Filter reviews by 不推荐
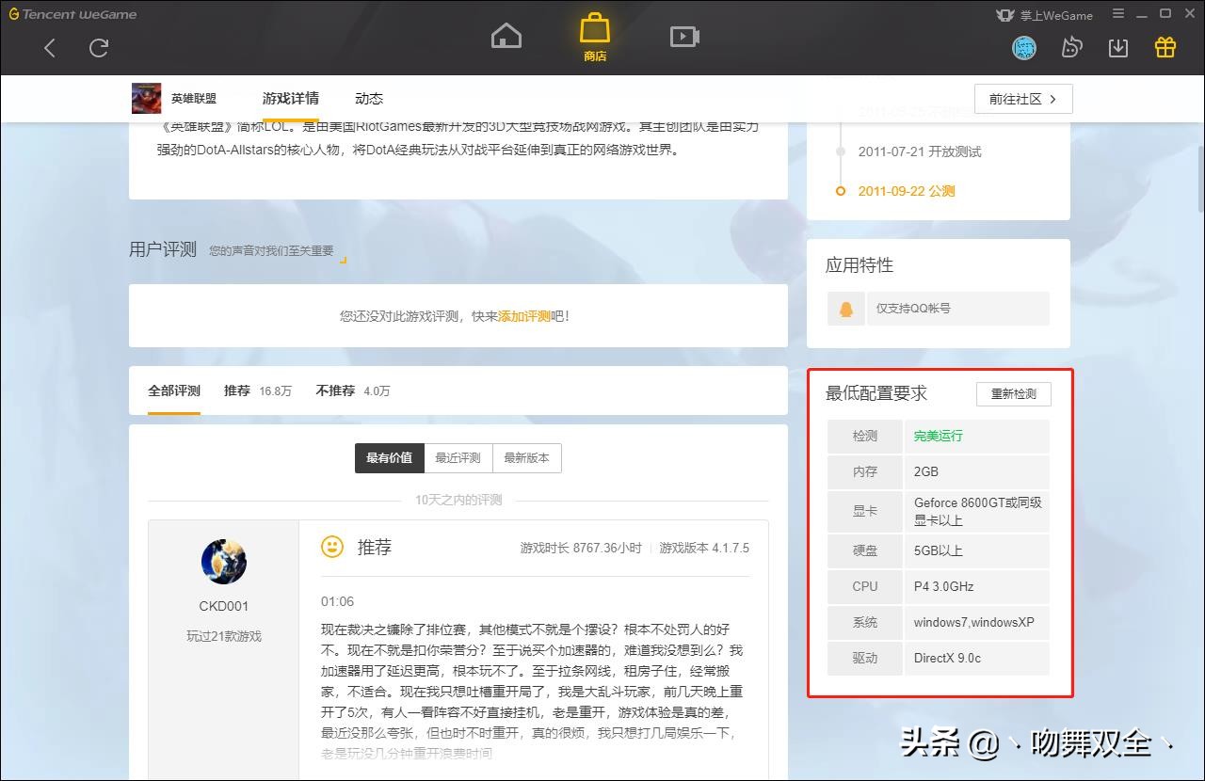This screenshot has width=1205, height=781. click(335, 390)
